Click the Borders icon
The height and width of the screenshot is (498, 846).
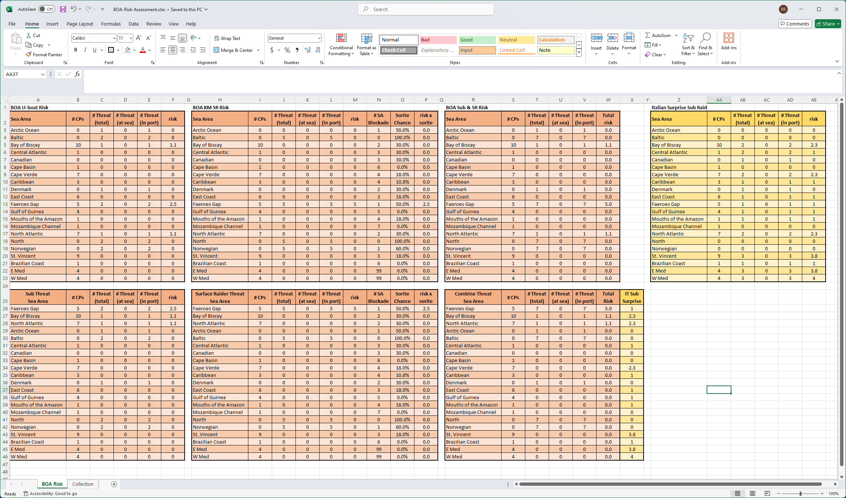pyautogui.click(x=111, y=50)
